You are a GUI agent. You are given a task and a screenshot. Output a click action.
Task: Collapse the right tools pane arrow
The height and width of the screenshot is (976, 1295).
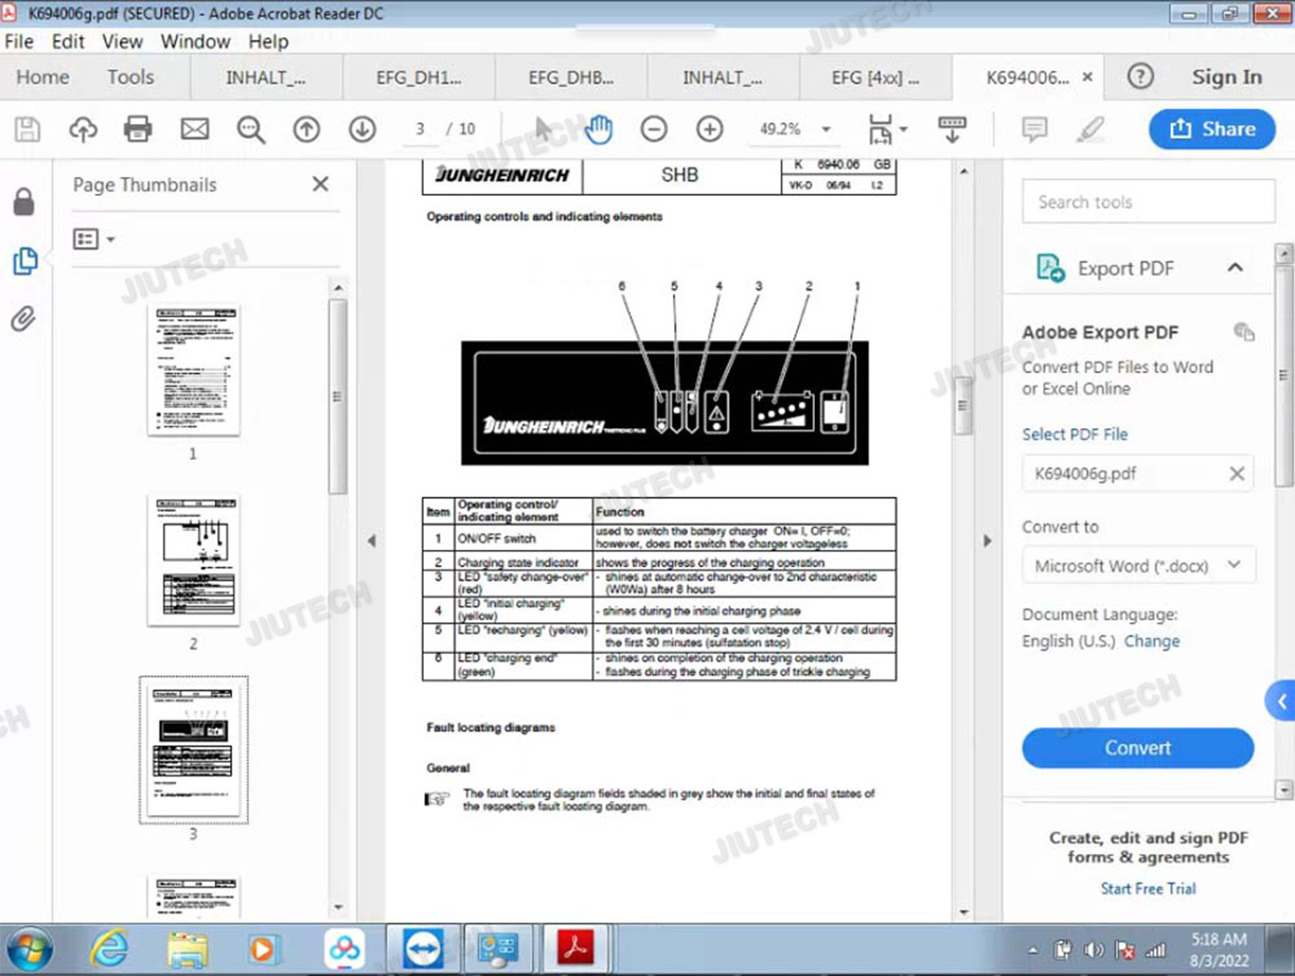tap(988, 541)
